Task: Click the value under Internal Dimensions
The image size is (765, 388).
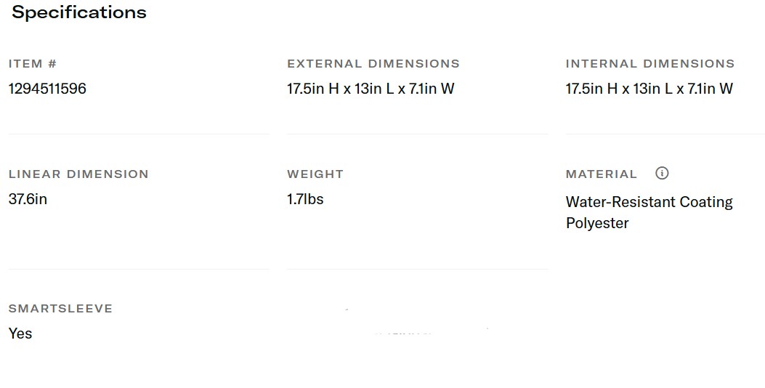Action: [649, 89]
